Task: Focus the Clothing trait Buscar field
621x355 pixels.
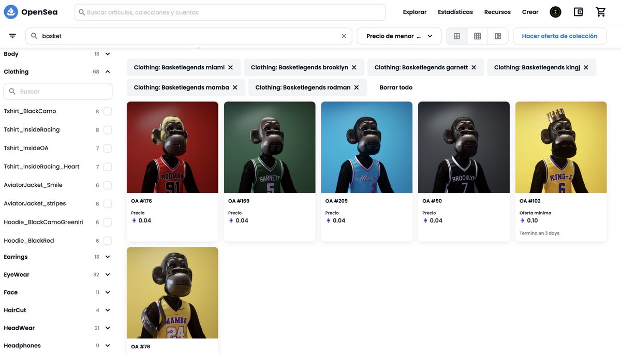Action: 58,91
